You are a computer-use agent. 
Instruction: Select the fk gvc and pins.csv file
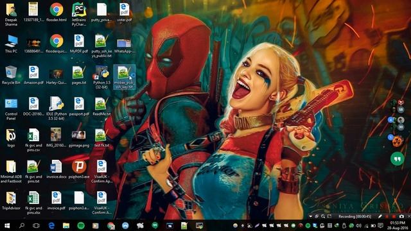click(x=33, y=135)
